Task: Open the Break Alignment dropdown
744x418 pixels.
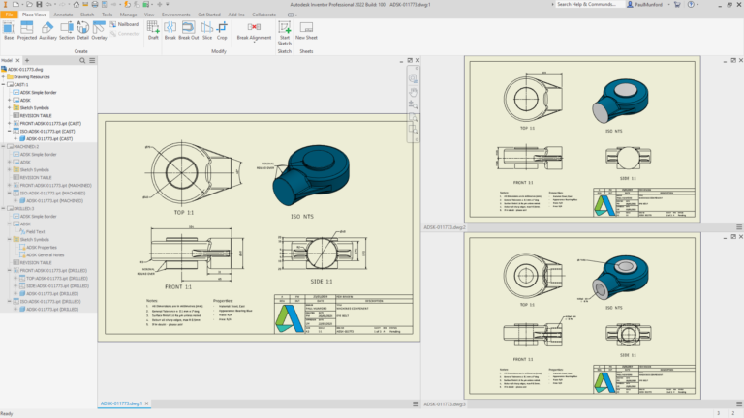Action: [255, 40]
